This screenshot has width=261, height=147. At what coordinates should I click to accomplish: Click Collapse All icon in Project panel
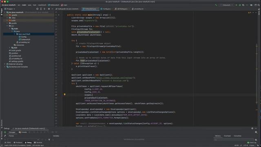pos(44,9)
